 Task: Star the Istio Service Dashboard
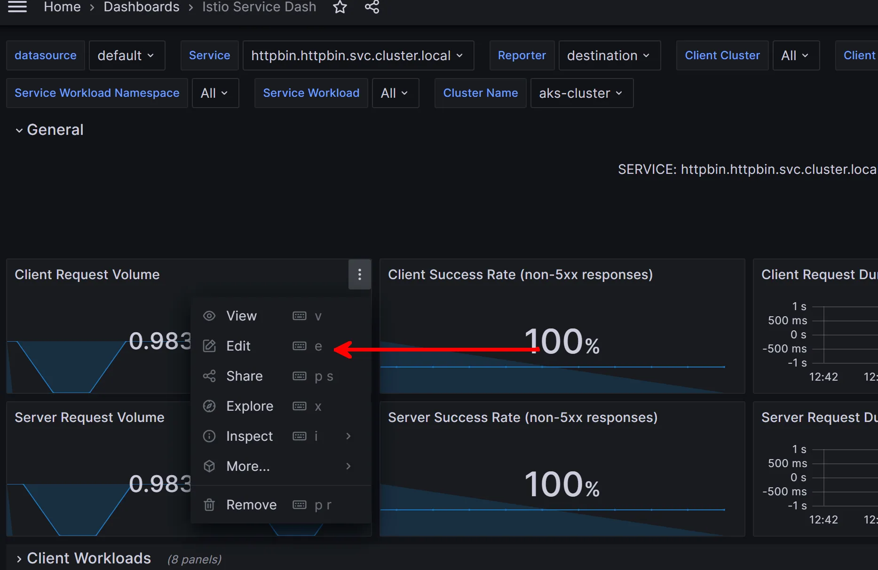coord(340,7)
